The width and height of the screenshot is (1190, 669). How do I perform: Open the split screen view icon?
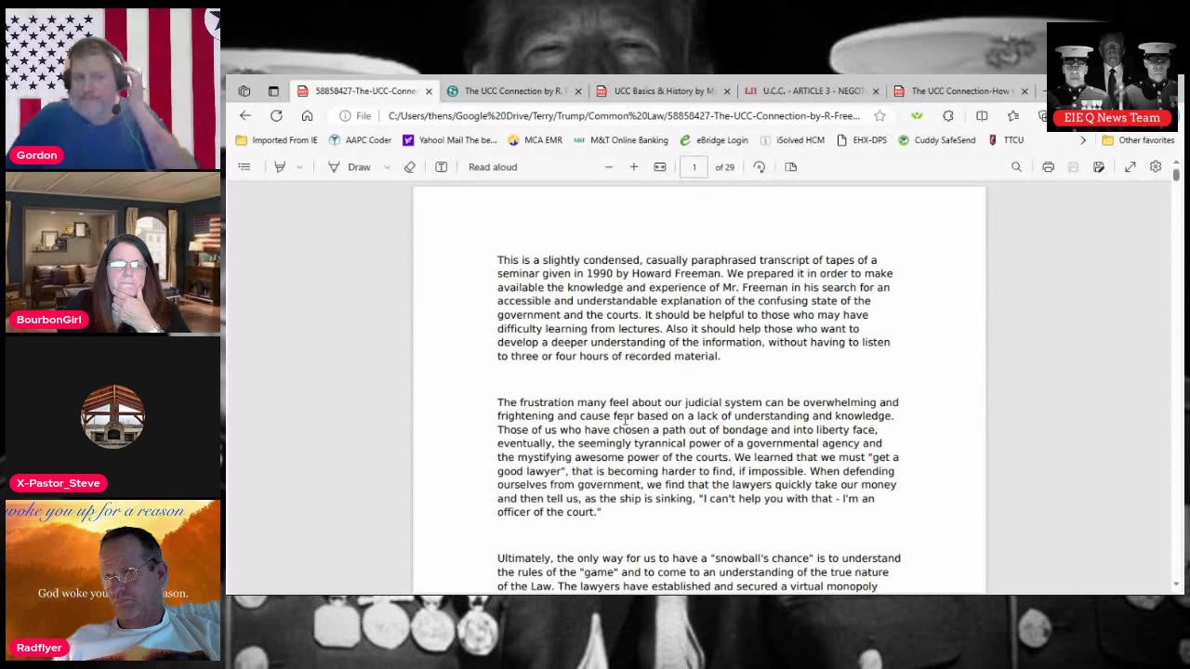click(x=982, y=116)
